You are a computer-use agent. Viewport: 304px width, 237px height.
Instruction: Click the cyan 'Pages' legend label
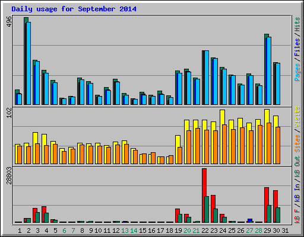click(297, 72)
